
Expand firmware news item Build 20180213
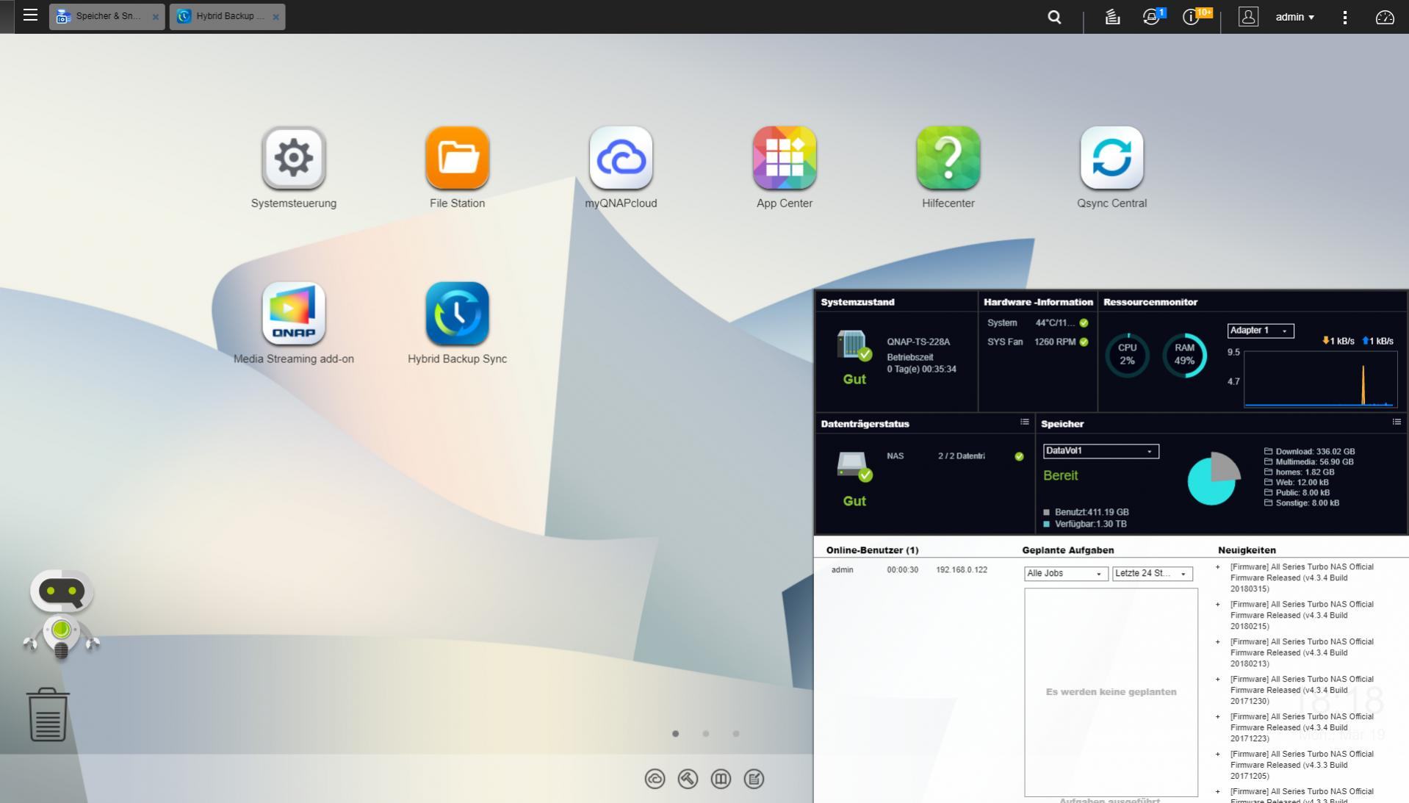pos(1302,653)
